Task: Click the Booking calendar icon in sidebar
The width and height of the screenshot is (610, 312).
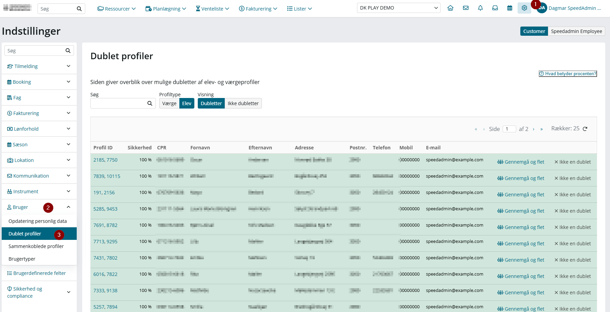Action: (x=9, y=82)
